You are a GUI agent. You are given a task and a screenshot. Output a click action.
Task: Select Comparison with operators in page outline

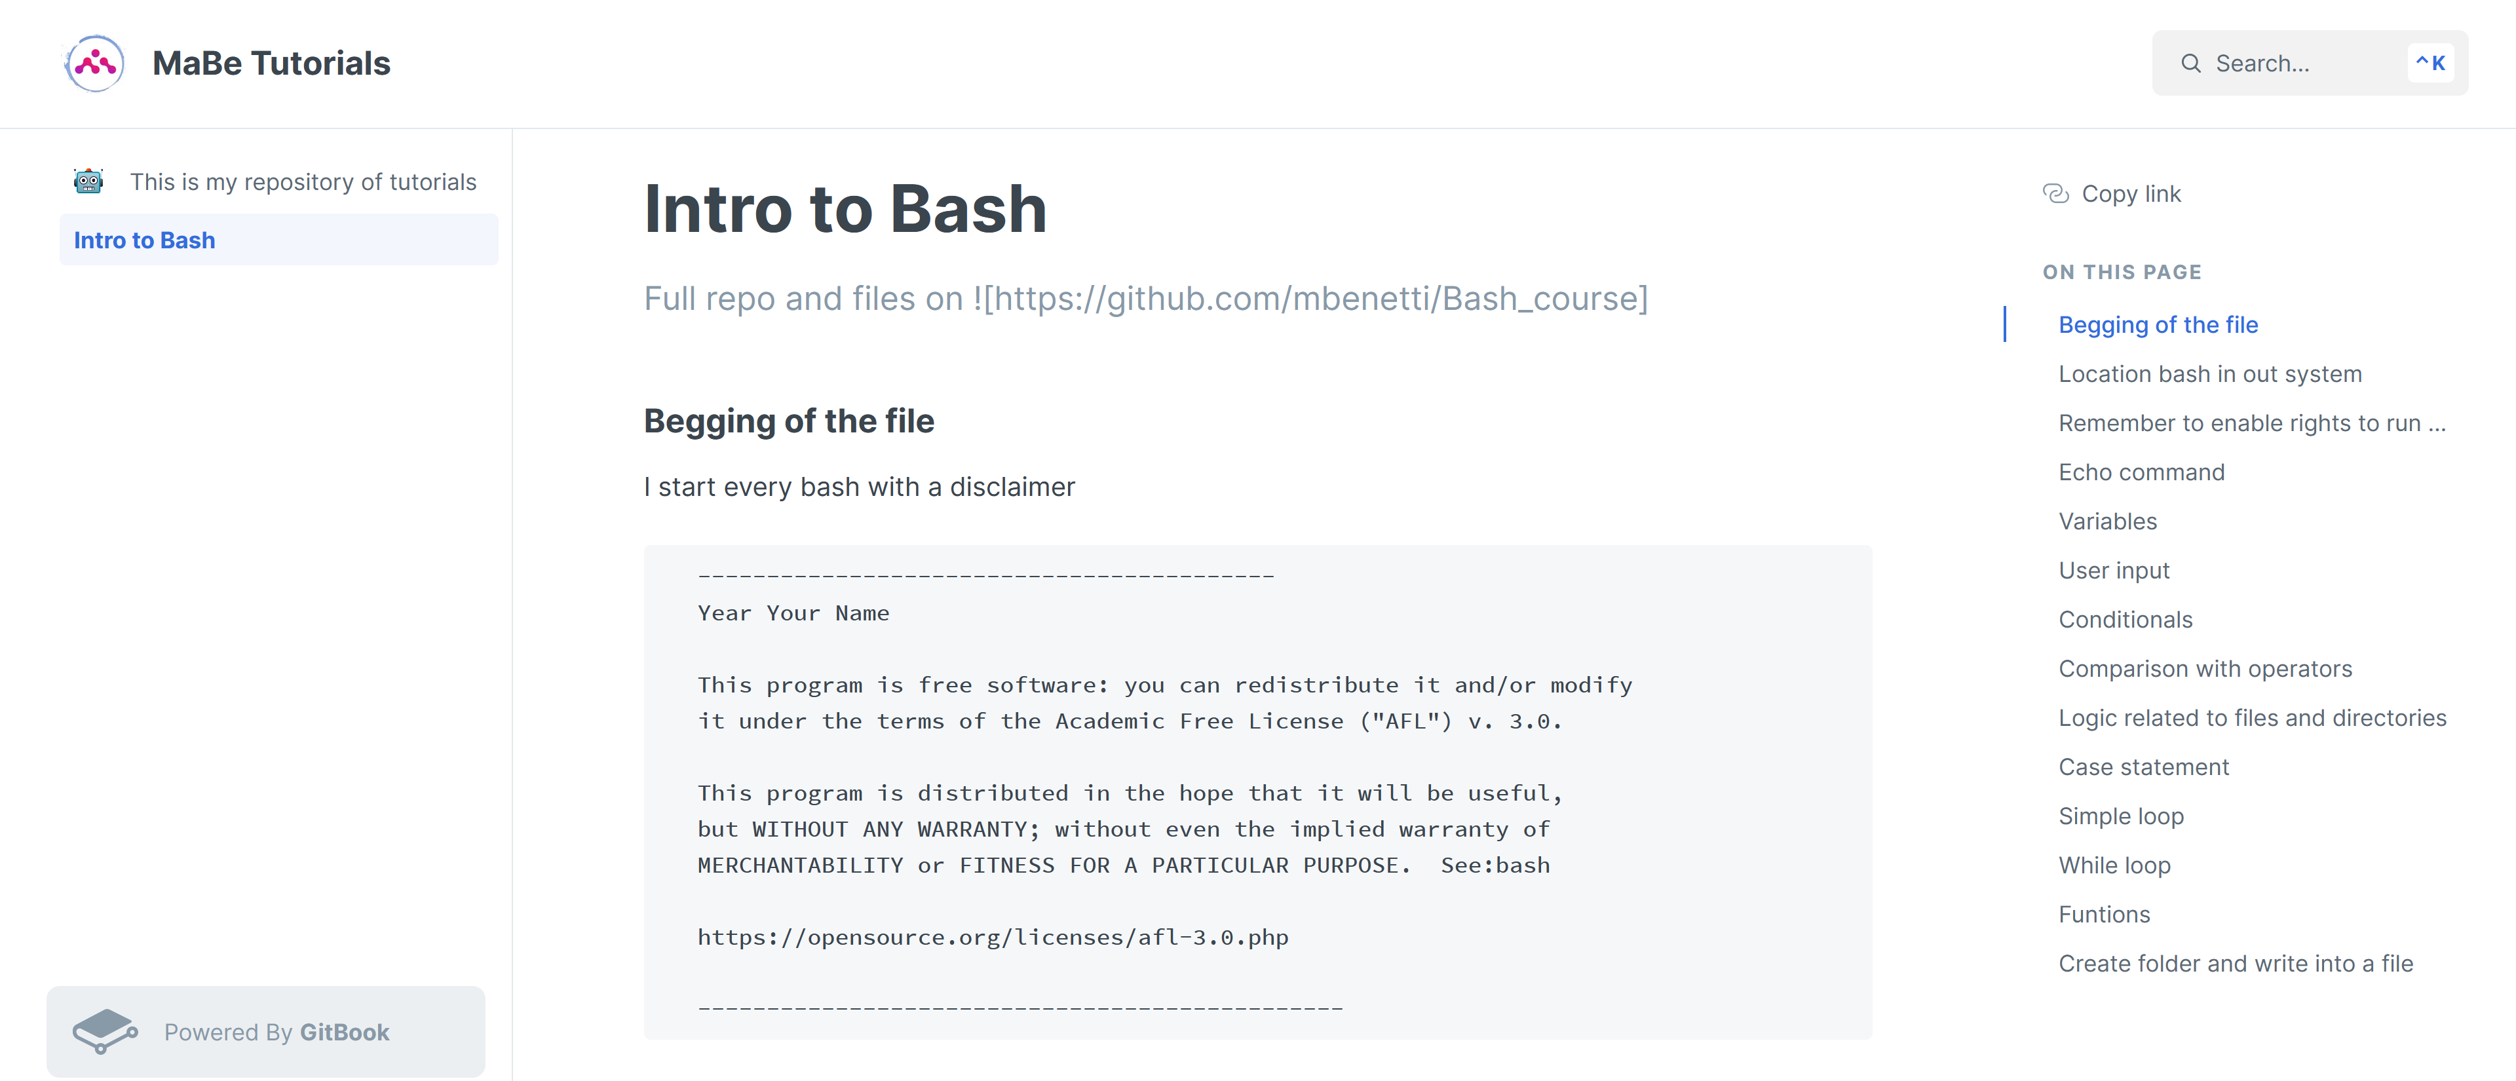point(2205,668)
